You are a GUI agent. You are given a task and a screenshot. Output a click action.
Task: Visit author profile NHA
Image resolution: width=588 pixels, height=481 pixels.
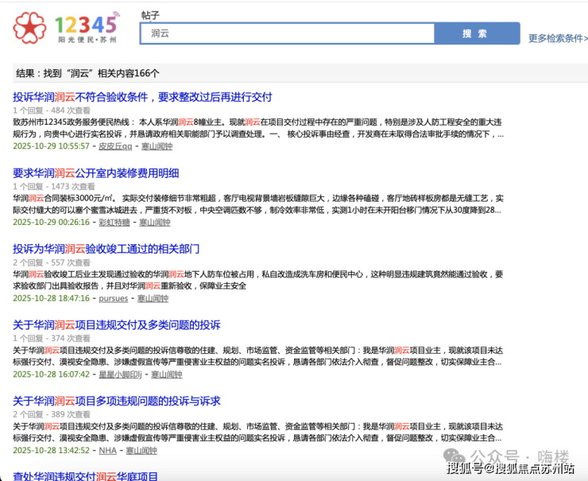(107, 451)
